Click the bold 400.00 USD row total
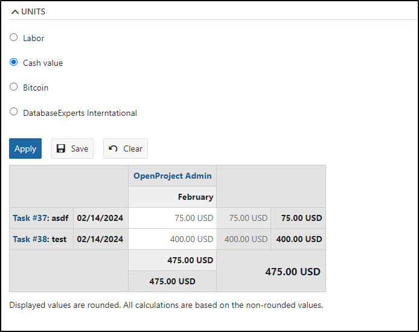This screenshot has width=419, height=332. pos(299,239)
